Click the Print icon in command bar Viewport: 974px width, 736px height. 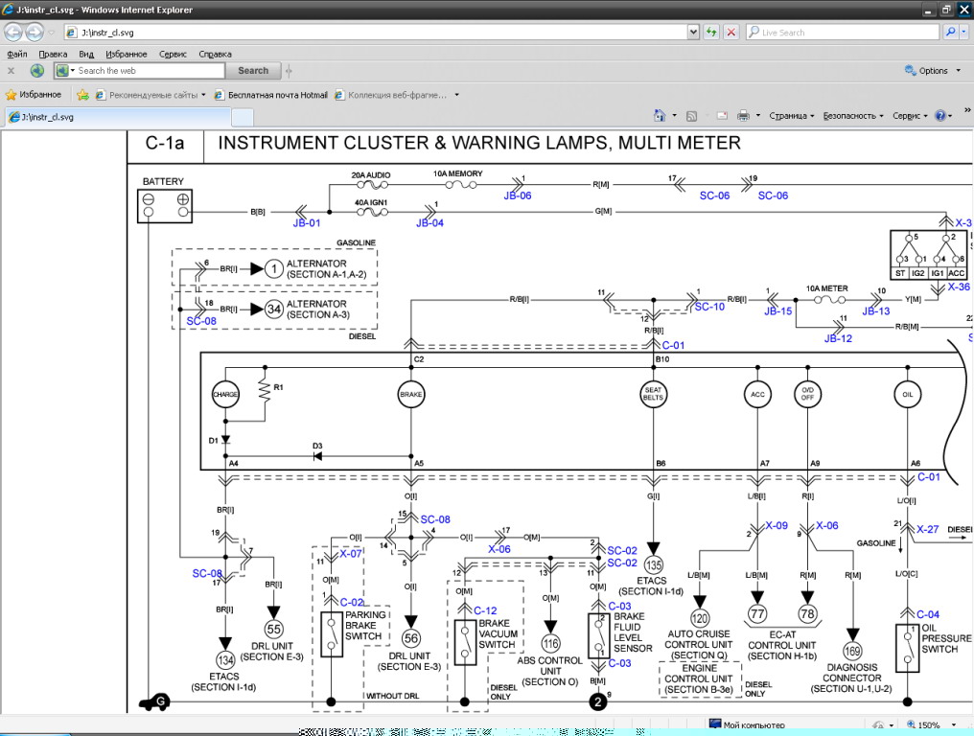tap(743, 116)
